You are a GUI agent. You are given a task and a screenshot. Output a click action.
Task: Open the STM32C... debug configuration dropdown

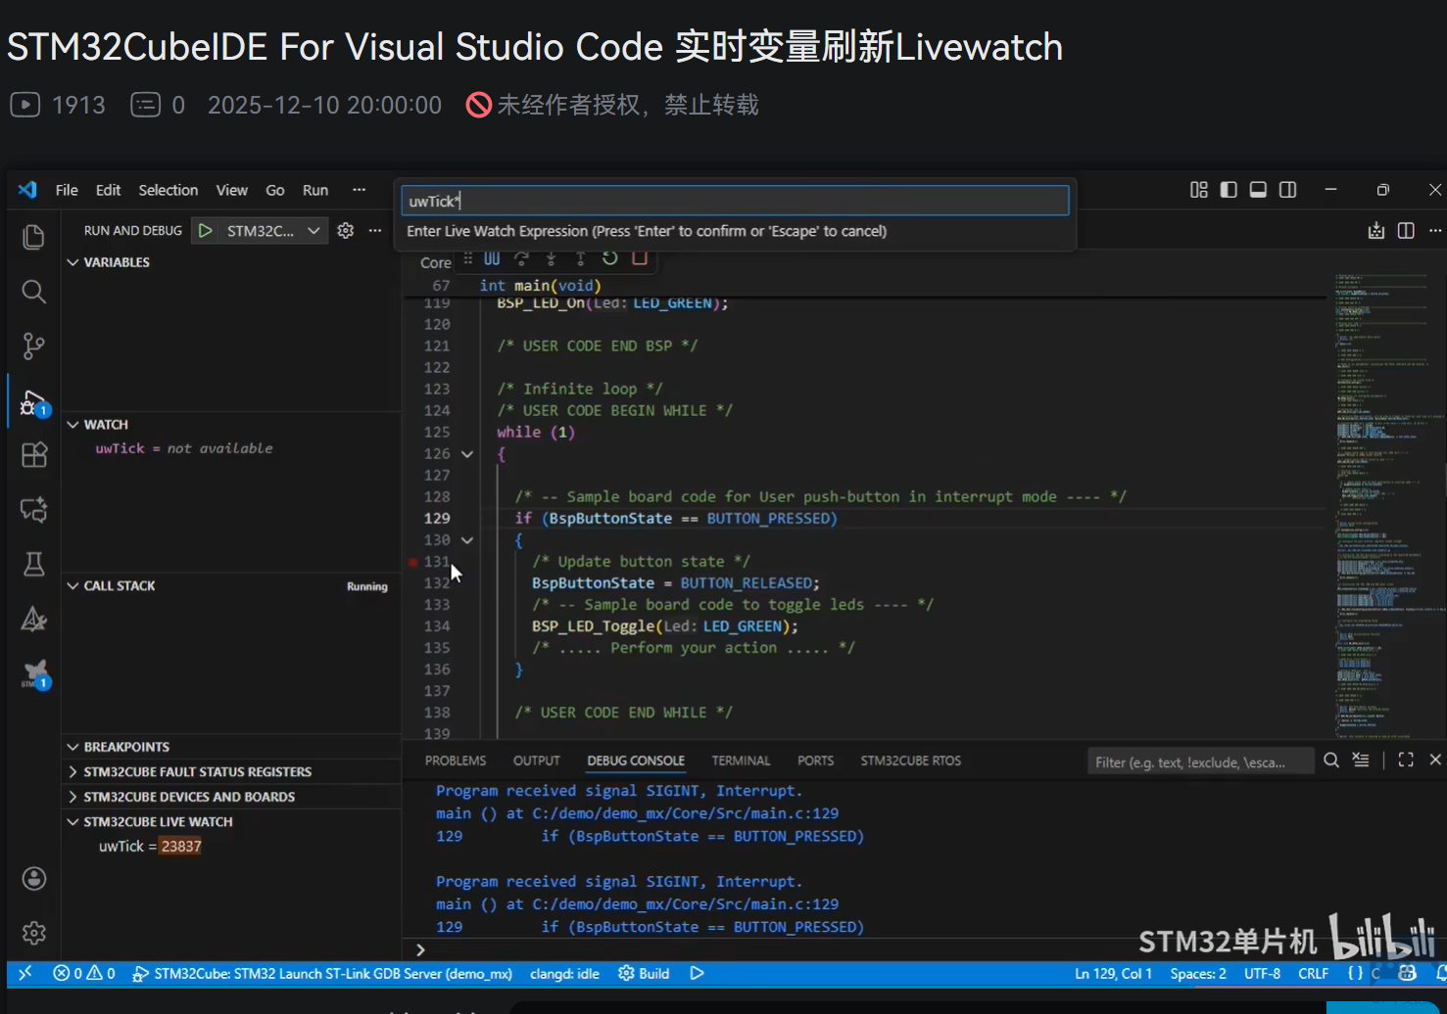tap(260, 231)
